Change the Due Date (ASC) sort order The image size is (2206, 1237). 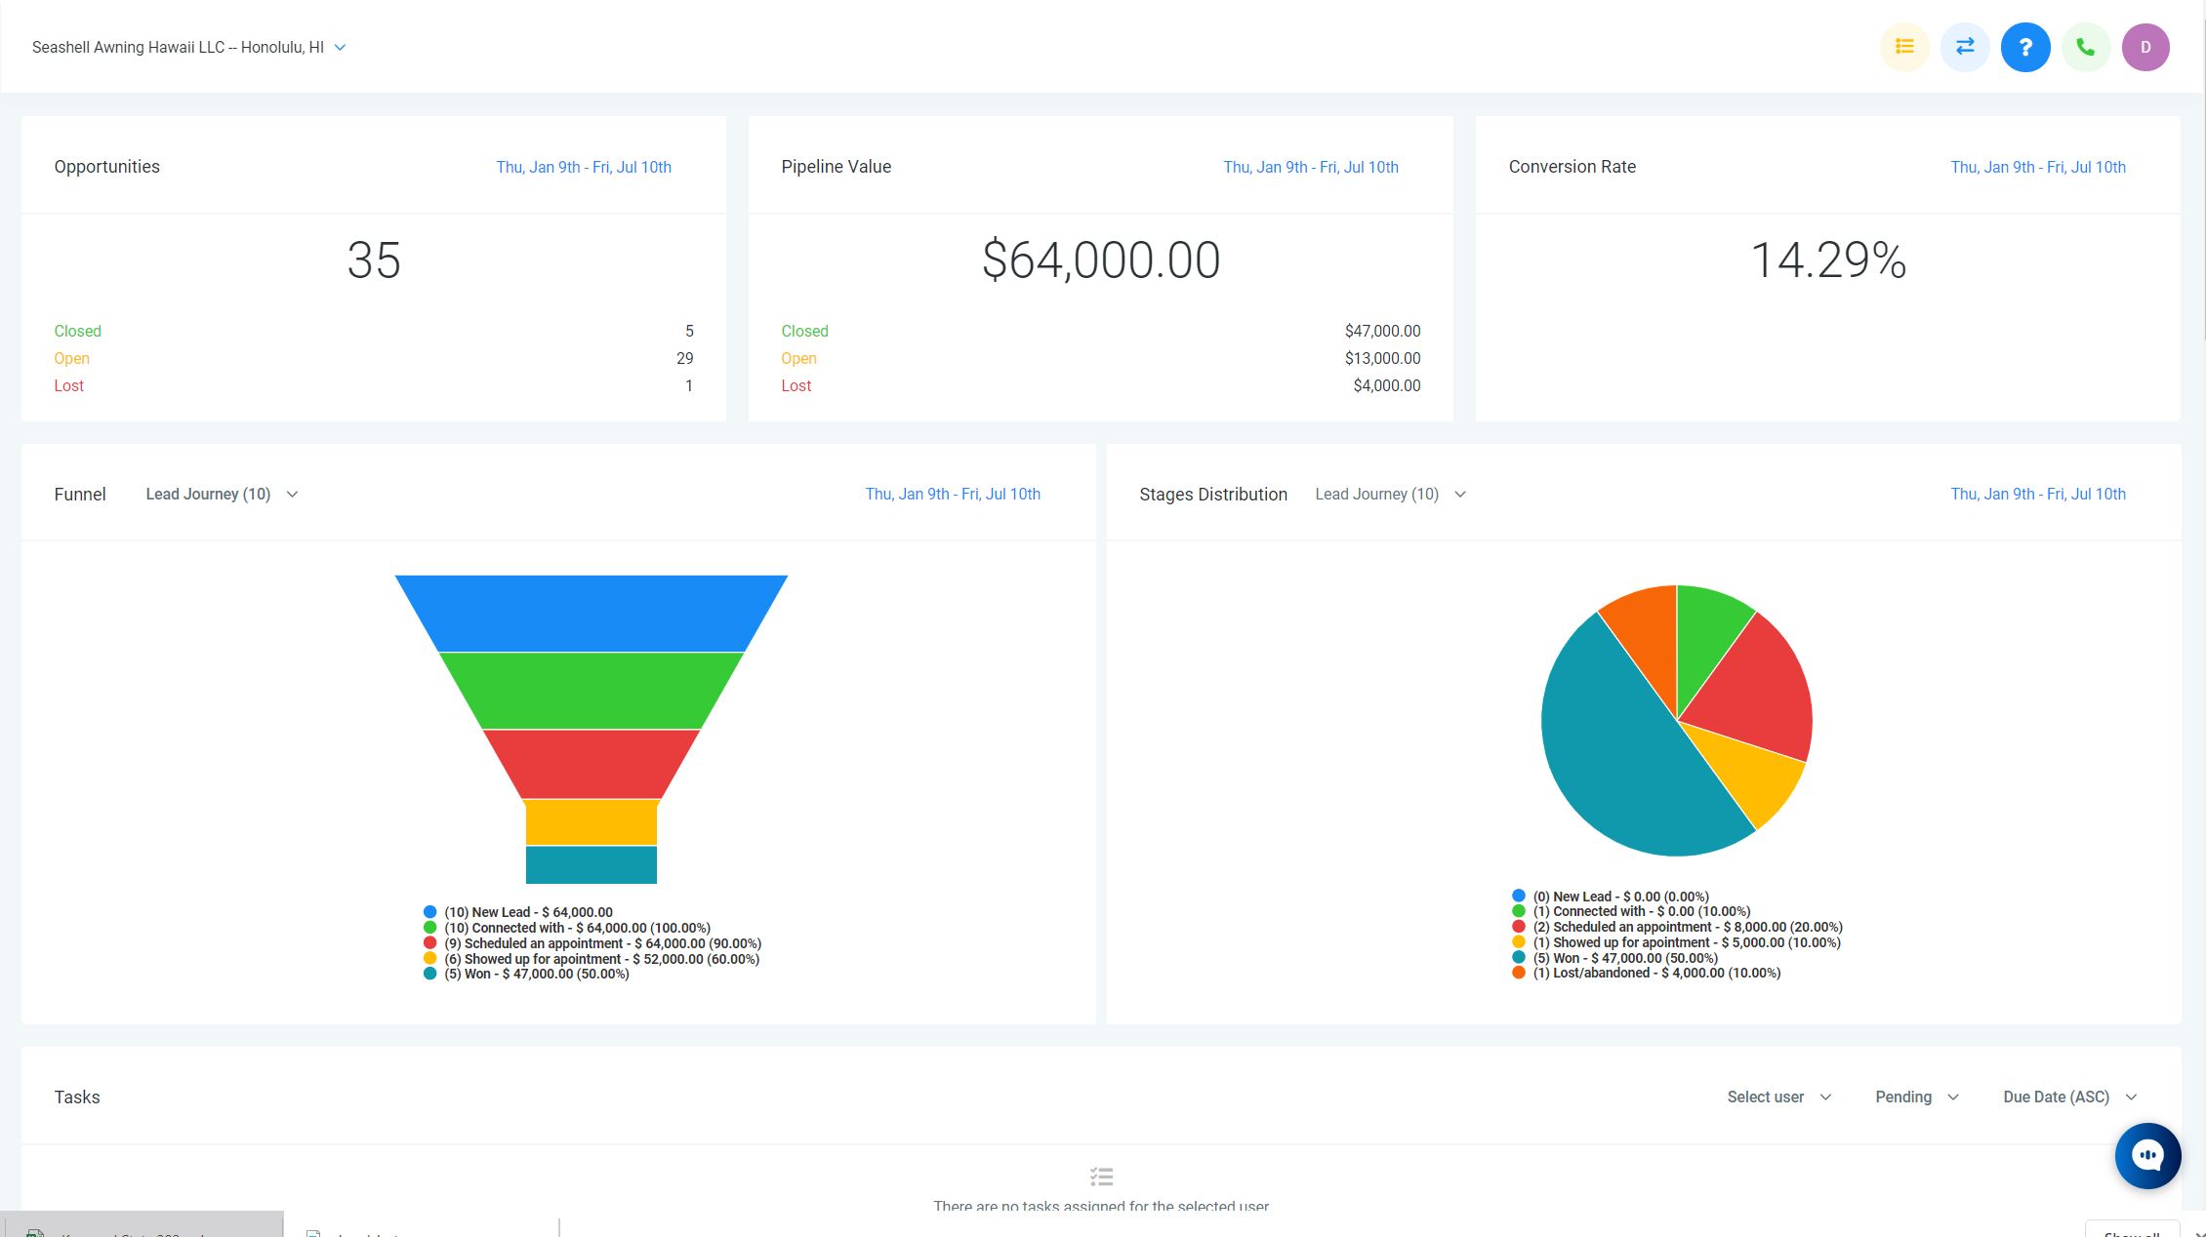pos(2069,1097)
